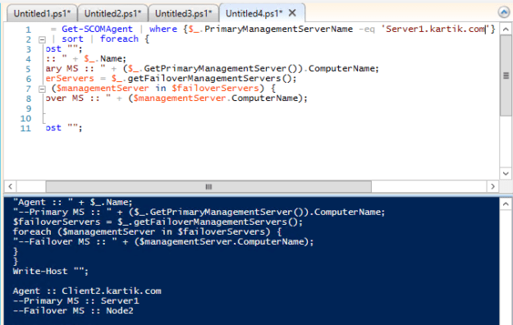Click Get-SCOMAgent on line 1

97,29
